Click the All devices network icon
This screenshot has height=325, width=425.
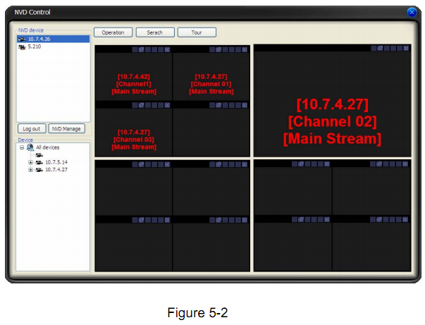point(30,147)
